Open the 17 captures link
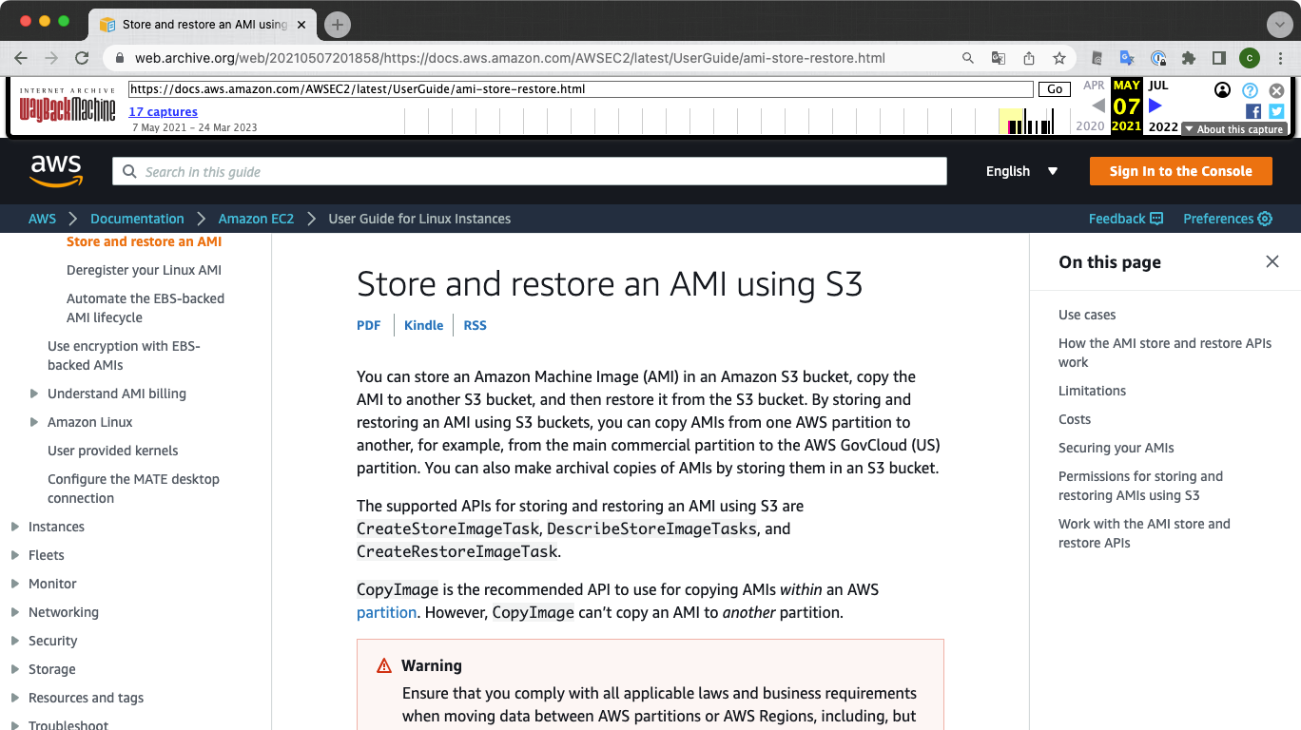This screenshot has height=730, width=1301. tap(163, 112)
